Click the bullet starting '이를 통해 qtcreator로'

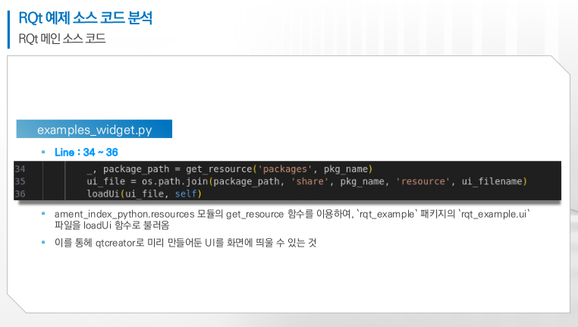[x=185, y=243]
